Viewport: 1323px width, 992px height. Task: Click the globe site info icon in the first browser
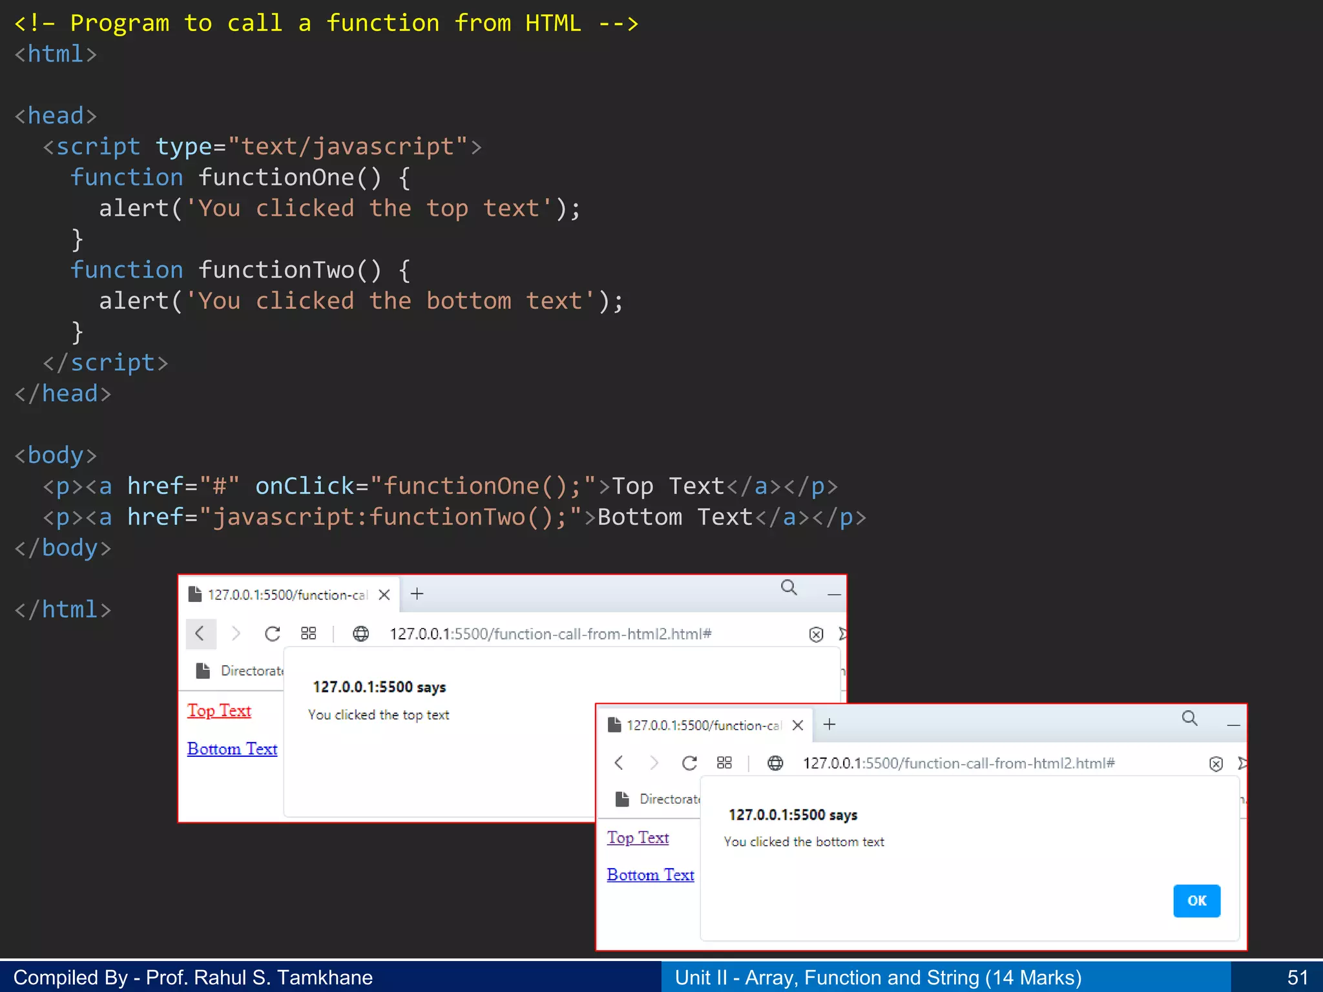click(x=360, y=634)
